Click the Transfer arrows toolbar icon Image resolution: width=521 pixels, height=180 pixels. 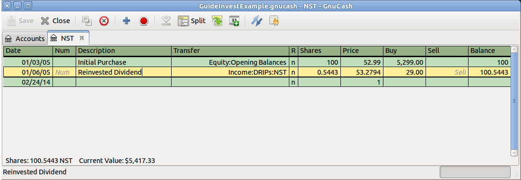coord(256,21)
